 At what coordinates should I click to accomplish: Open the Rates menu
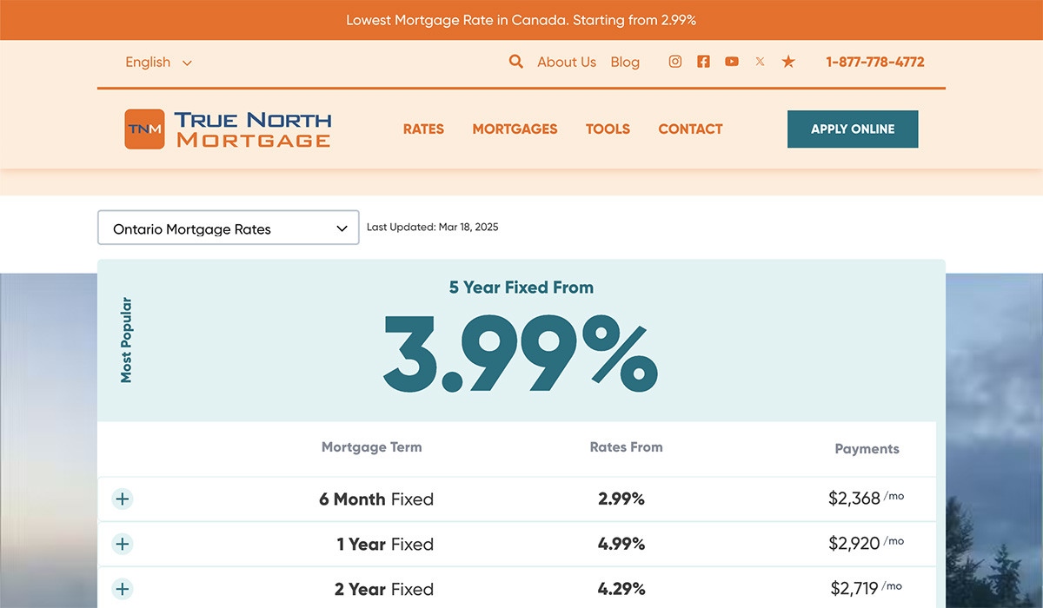423,129
